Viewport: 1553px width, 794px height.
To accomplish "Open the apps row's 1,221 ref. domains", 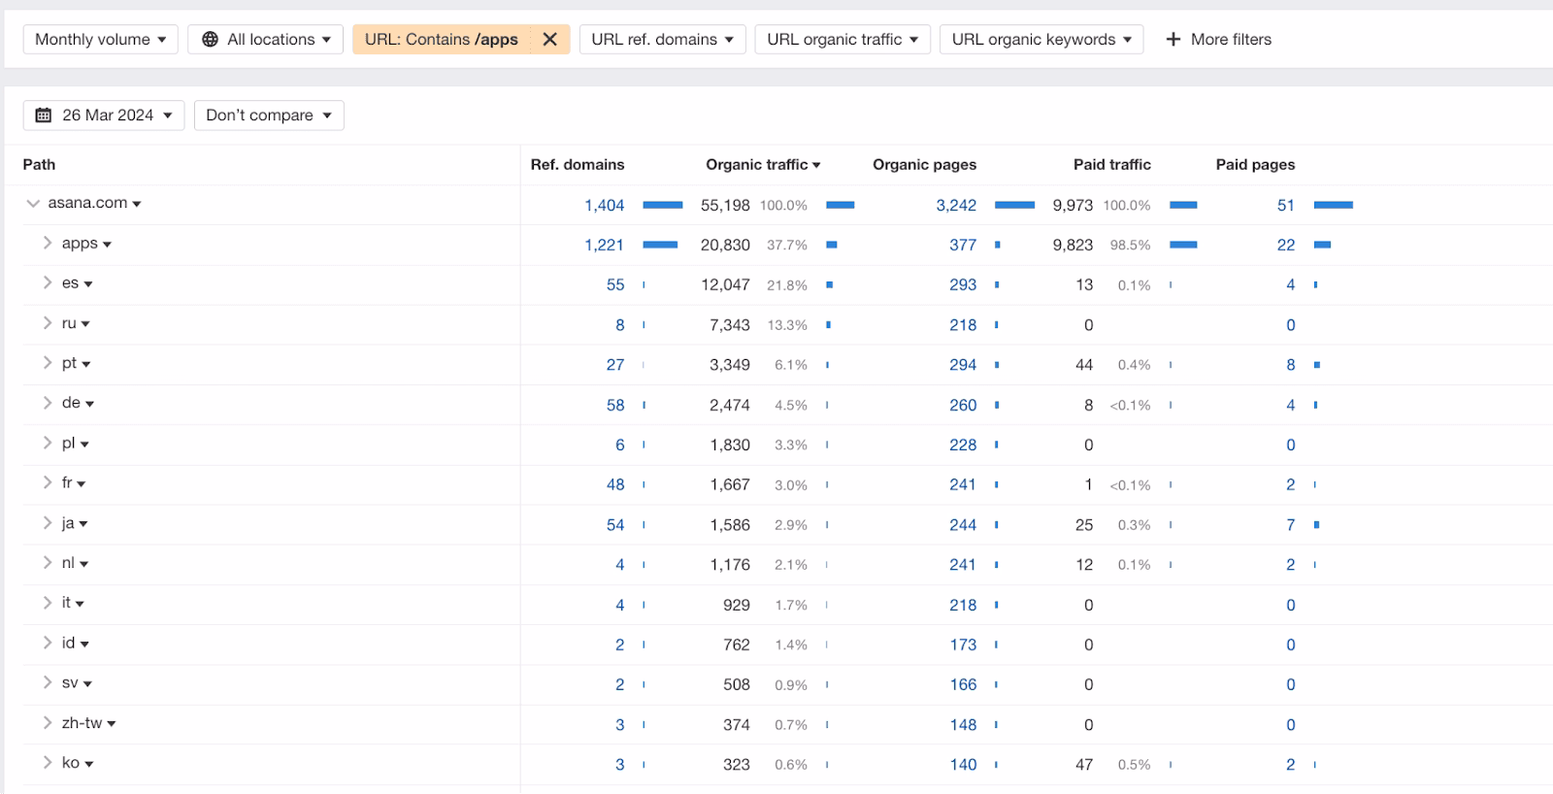I will (604, 246).
